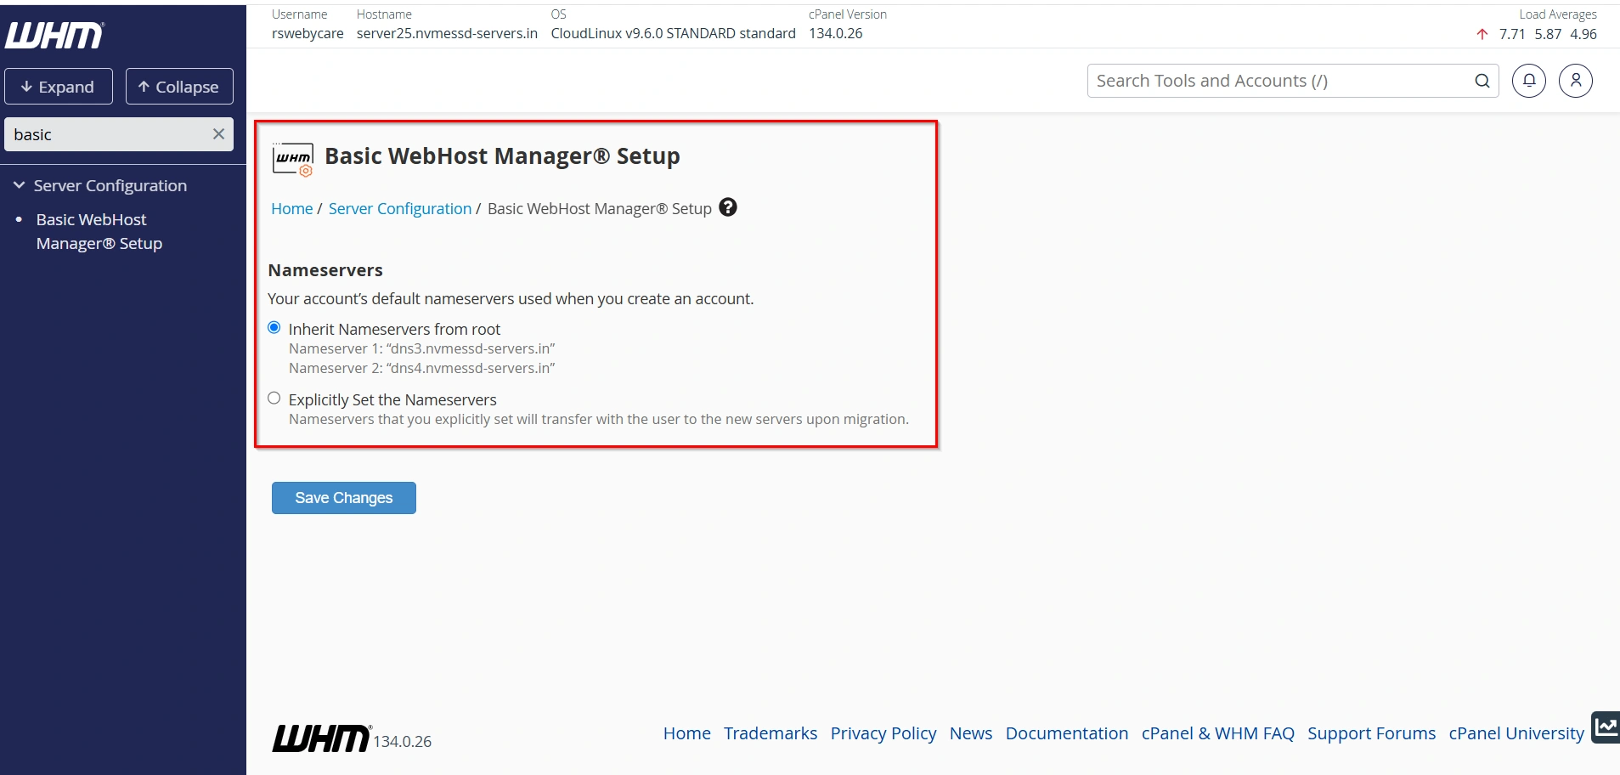This screenshot has height=775, width=1620.
Task: Open Privacy Policy footer link
Action: click(x=883, y=733)
